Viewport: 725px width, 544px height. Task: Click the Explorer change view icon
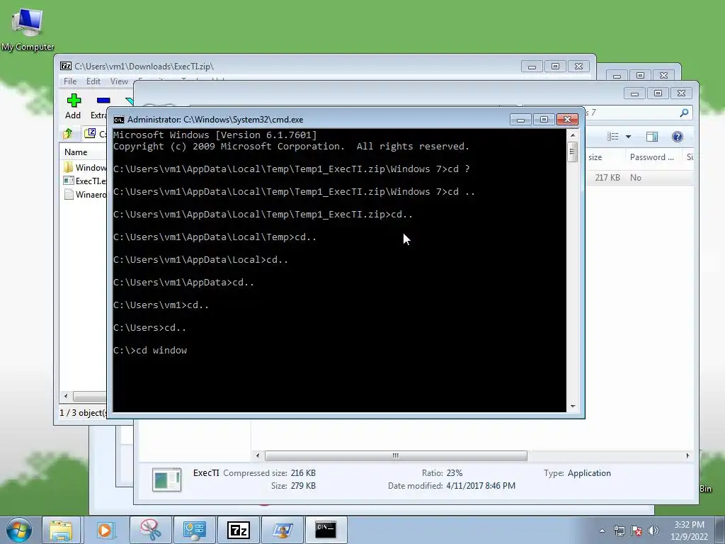pyautogui.click(x=612, y=137)
